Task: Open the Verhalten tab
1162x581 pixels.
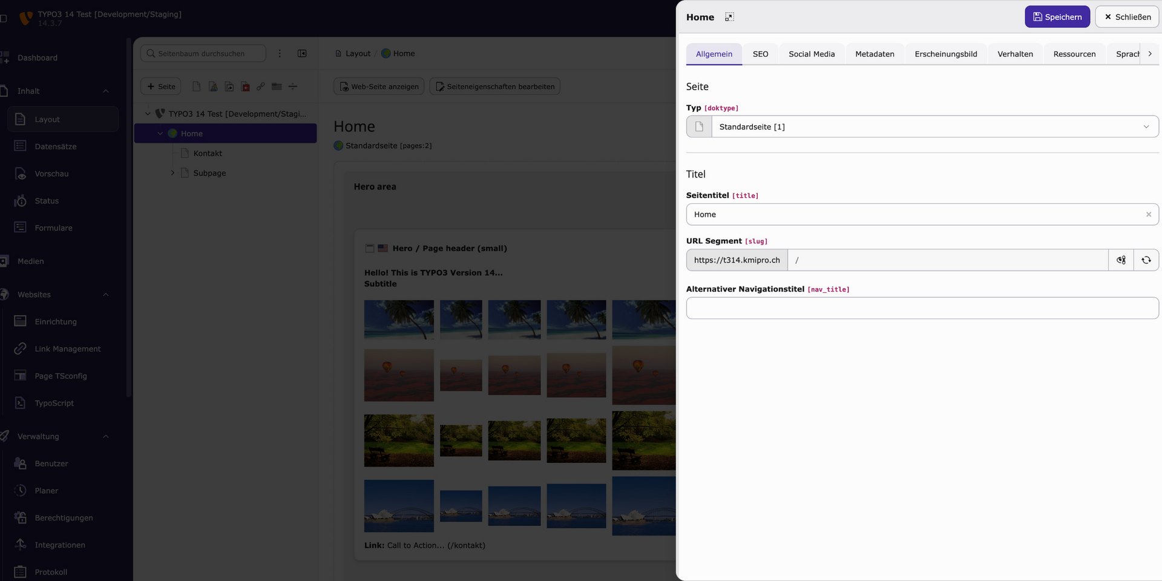Action: (1015, 54)
